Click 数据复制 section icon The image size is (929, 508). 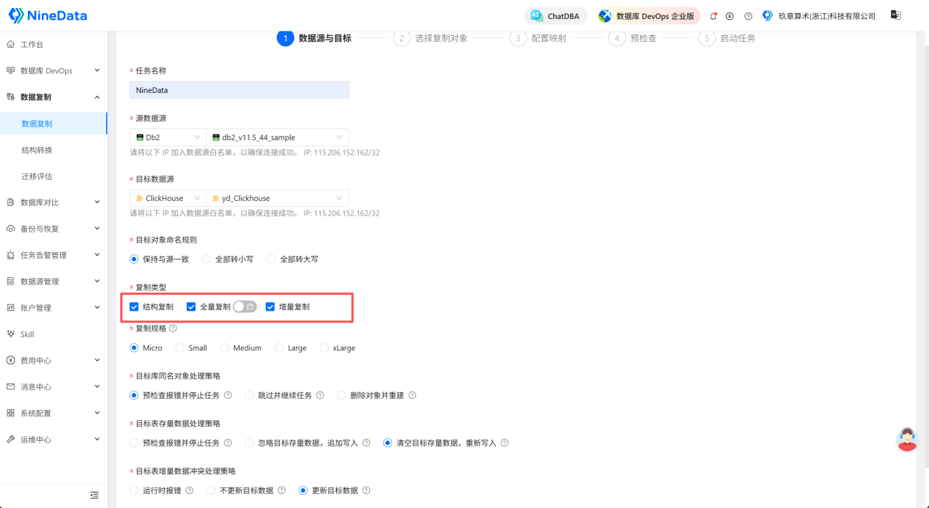pos(10,97)
